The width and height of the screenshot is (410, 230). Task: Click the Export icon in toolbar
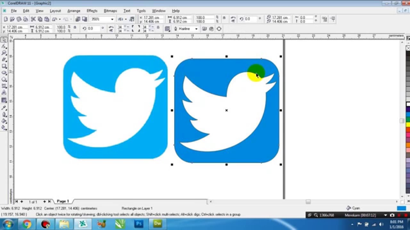pyautogui.click(x=84, y=19)
